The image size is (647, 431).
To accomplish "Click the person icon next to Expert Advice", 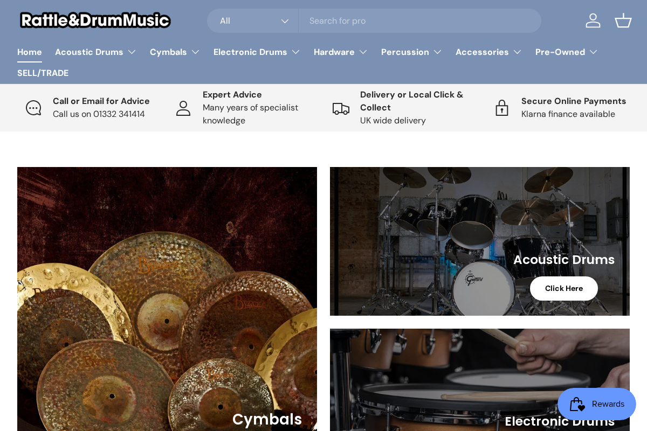I will (x=183, y=108).
